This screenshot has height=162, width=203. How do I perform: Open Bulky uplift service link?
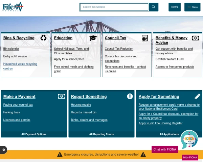(15, 56)
